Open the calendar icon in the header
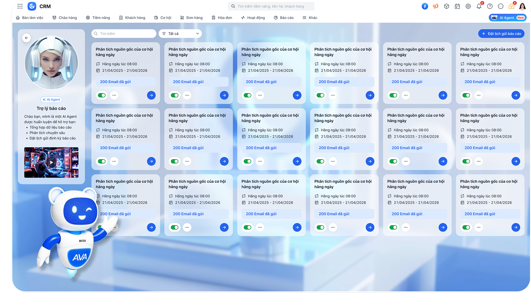Viewport: 531px width, 307px height. point(457,6)
